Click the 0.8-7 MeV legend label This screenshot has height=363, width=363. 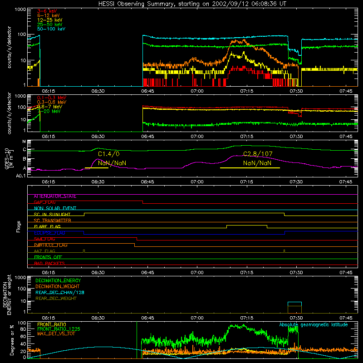coord(49,107)
